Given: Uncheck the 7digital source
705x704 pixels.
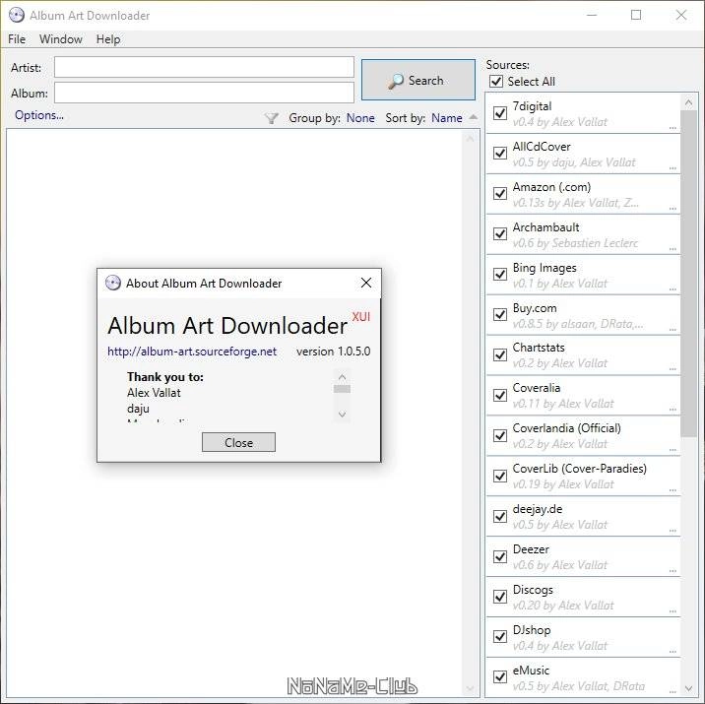Looking at the screenshot, I should [500, 113].
